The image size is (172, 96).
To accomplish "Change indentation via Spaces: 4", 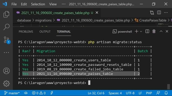I will click(x=115, y=93).
